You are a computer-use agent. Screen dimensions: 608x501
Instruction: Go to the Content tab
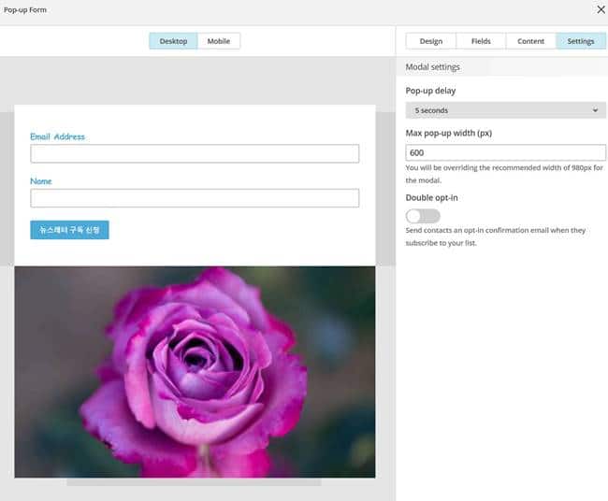point(530,41)
